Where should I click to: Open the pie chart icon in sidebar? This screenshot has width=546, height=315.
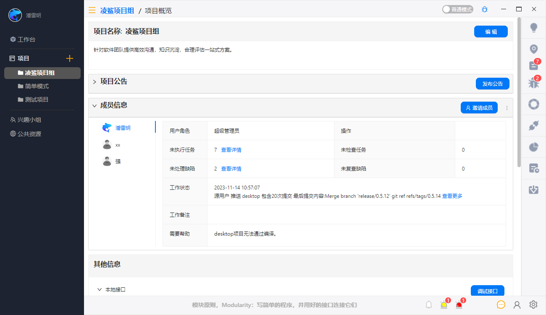(x=533, y=147)
